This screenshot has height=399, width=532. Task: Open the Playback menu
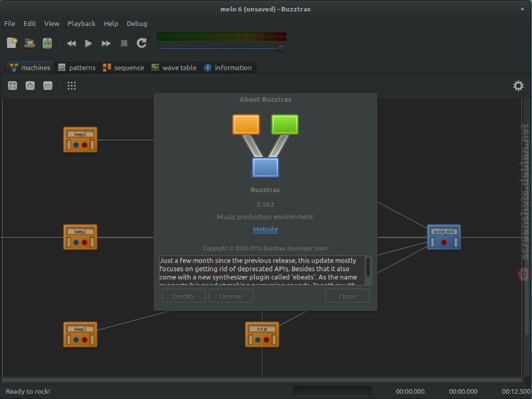tap(81, 23)
